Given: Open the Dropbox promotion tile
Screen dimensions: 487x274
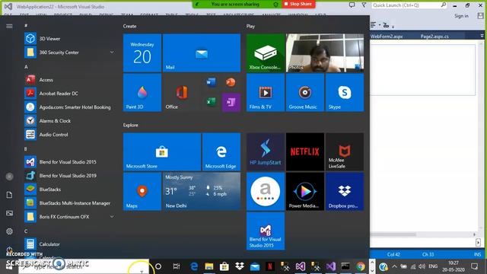Looking at the screenshot, I should pyautogui.click(x=345, y=191).
